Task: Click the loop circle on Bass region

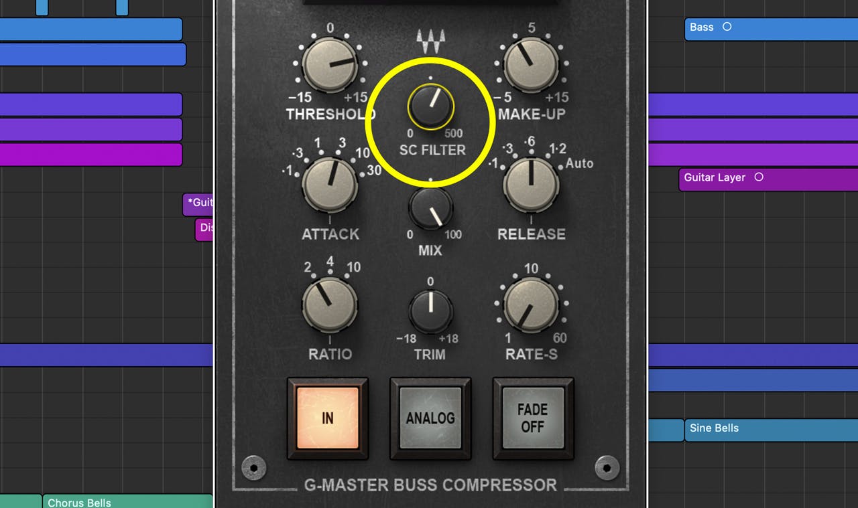Action: click(727, 27)
